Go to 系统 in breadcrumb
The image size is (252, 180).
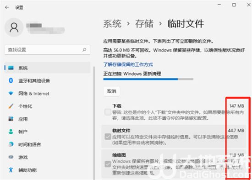pyautogui.click(x=112, y=24)
